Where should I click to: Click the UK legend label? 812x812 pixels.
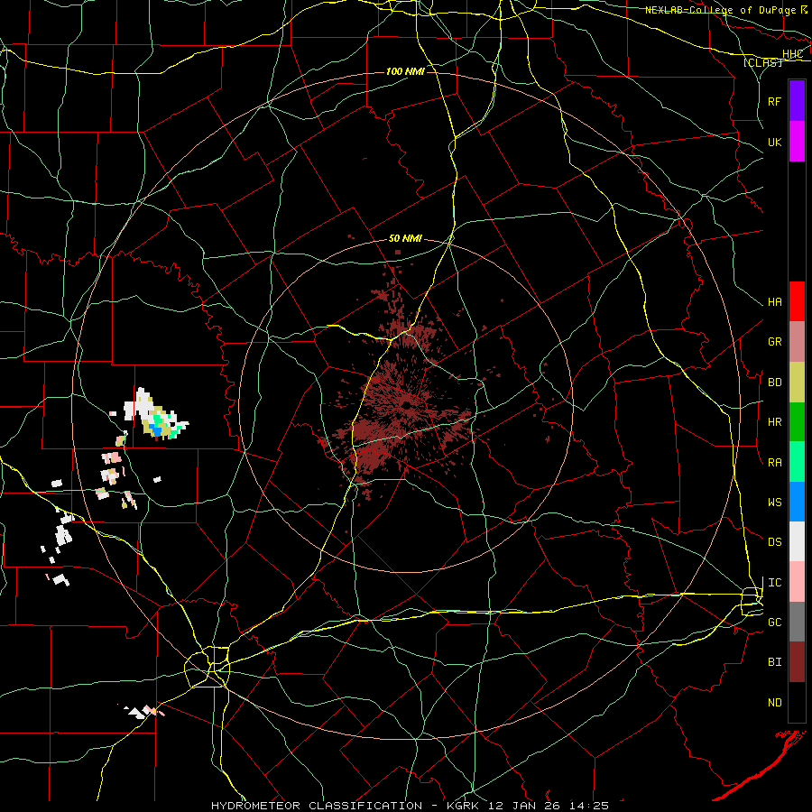pyautogui.click(x=774, y=142)
